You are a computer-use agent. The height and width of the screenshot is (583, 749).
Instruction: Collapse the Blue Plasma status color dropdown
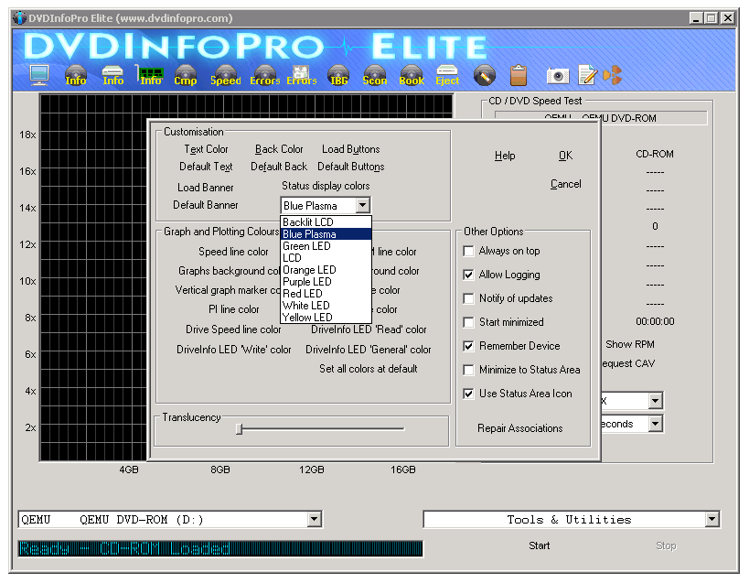click(x=362, y=206)
